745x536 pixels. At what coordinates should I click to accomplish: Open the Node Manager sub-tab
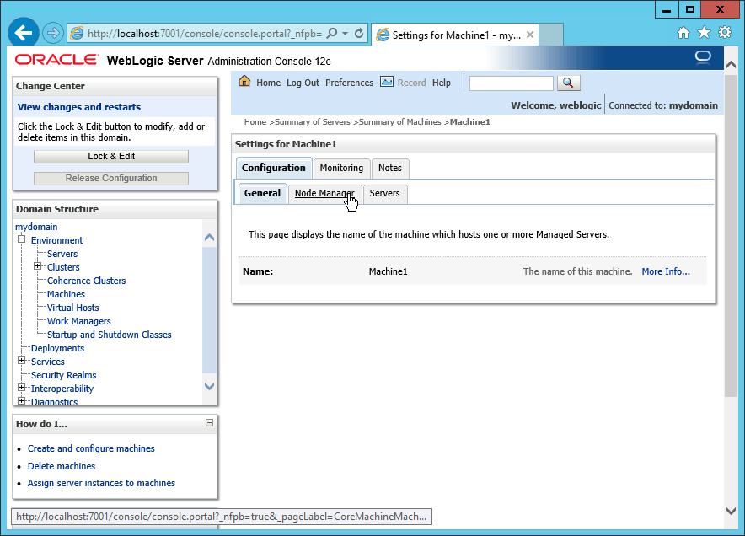(x=324, y=193)
